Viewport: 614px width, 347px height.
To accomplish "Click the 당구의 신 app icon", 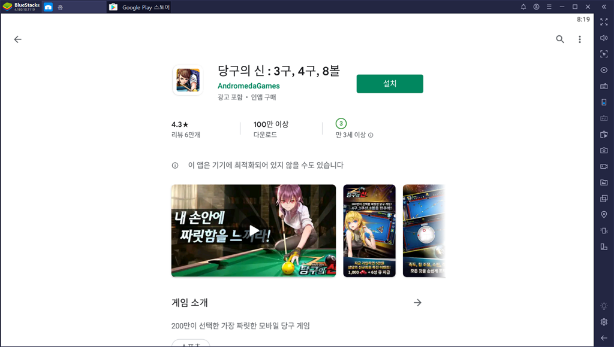I will tap(188, 80).
